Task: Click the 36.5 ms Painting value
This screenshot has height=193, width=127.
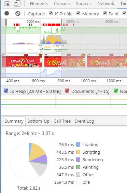Action: click(66, 167)
